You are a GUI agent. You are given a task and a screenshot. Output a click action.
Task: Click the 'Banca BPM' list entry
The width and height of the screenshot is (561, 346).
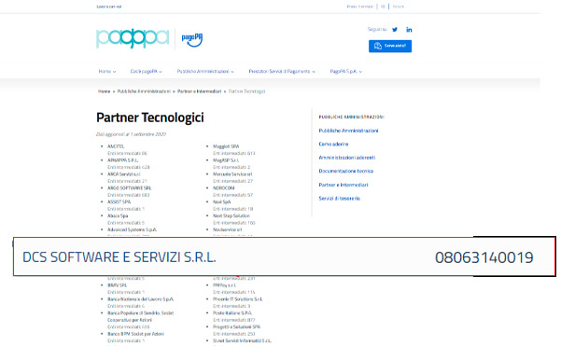point(136,334)
